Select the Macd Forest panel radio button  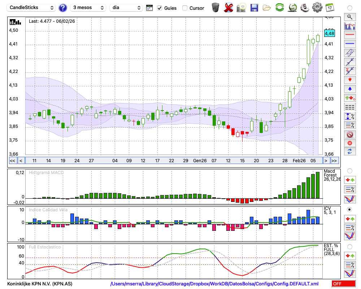[349, 171]
